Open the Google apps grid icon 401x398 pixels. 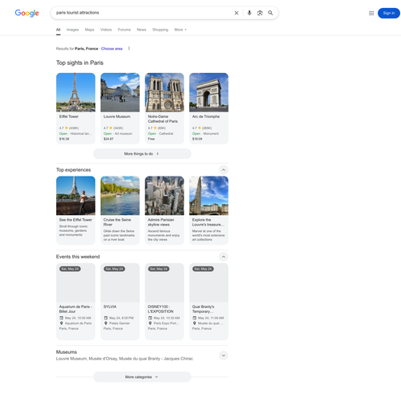[371, 13]
